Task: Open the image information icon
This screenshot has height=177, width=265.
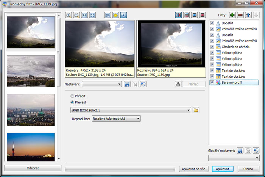Action: (123, 15)
